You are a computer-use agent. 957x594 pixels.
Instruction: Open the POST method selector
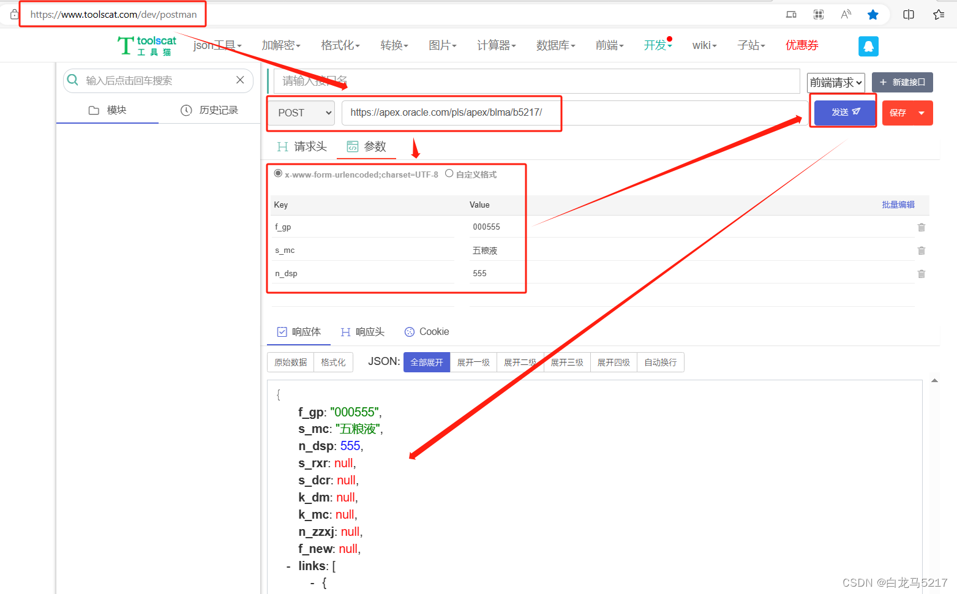click(301, 113)
